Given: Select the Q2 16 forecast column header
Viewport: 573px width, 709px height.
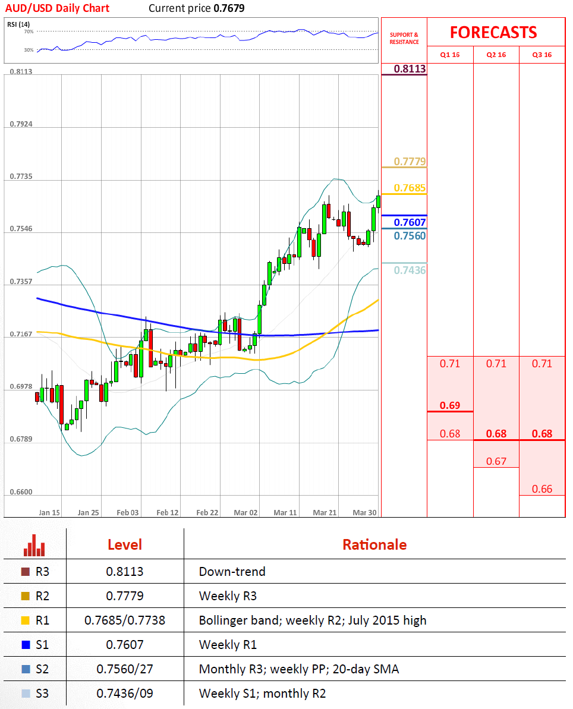Looking at the screenshot, I should tap(496, 55).
